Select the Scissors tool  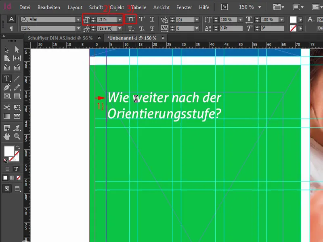pos(7,107)
